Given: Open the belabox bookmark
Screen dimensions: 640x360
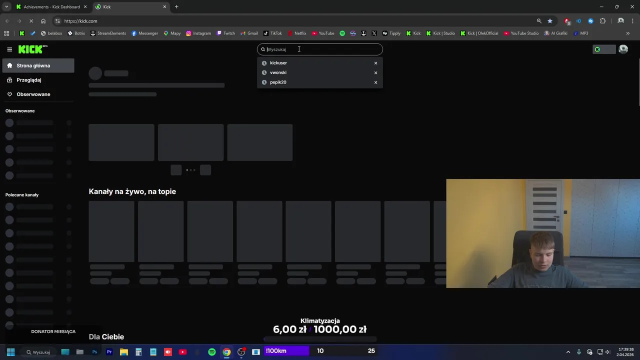Looking at the screenshot, I should click(x=51, y=33).
